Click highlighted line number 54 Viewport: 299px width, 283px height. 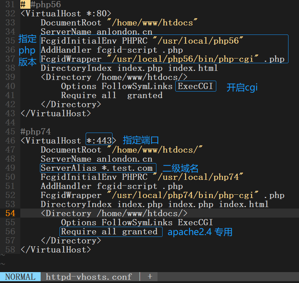[x=10, y=213]
